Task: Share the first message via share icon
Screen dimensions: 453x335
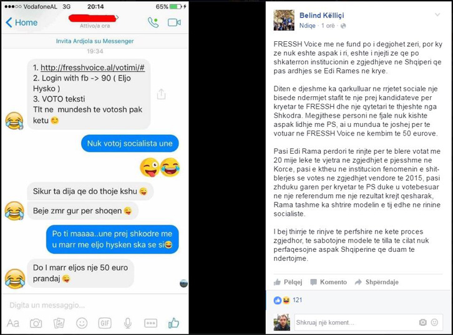Action: point(161,94)
